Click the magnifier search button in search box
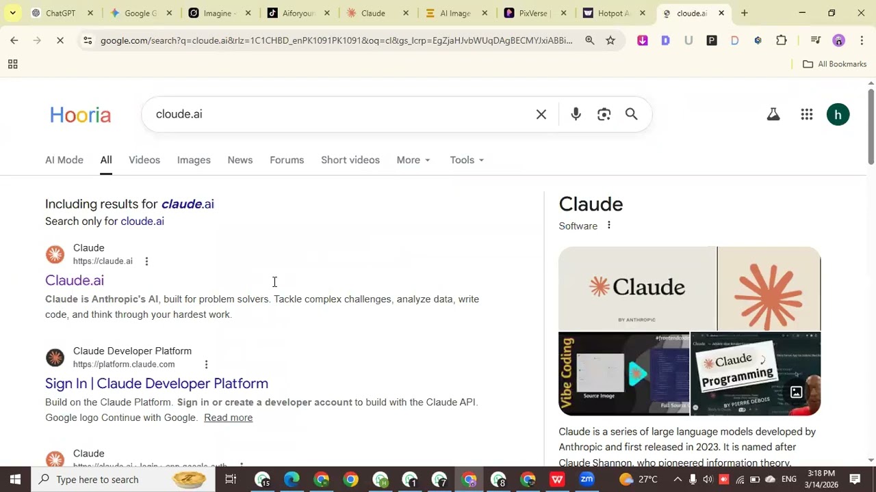Viewport: 876px width, 492px height. click(x=632, y=114)
